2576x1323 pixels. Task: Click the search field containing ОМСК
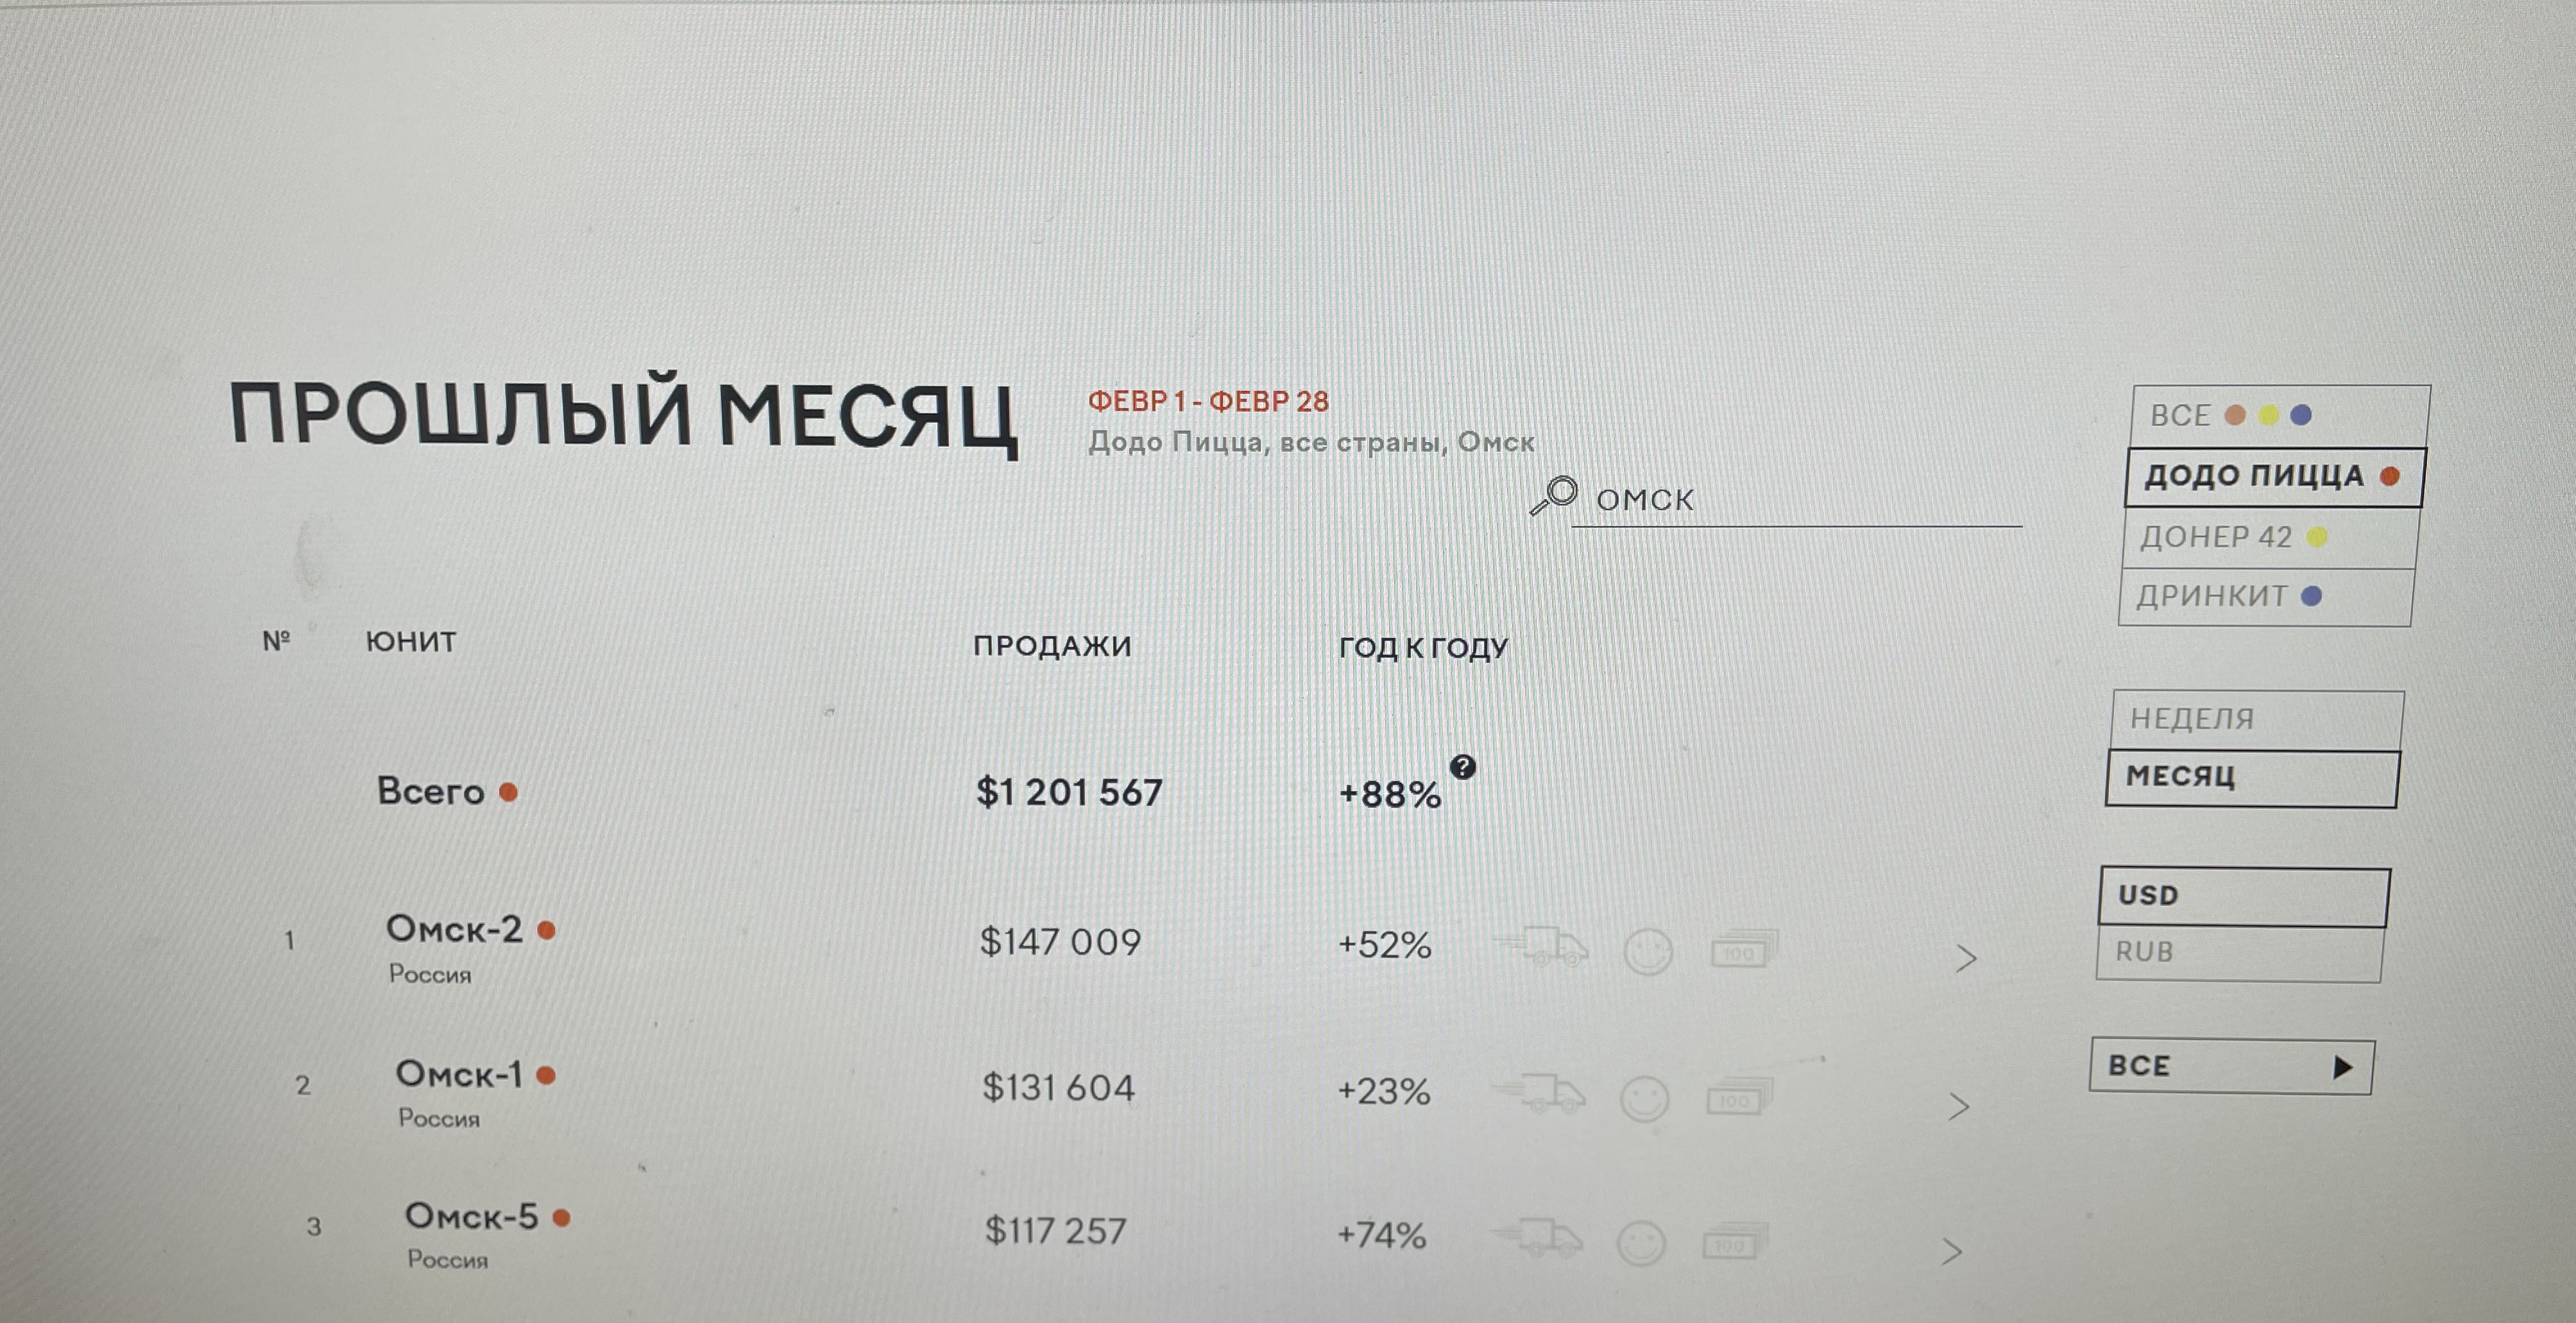pyautogui.click(x=1796, y=500)
